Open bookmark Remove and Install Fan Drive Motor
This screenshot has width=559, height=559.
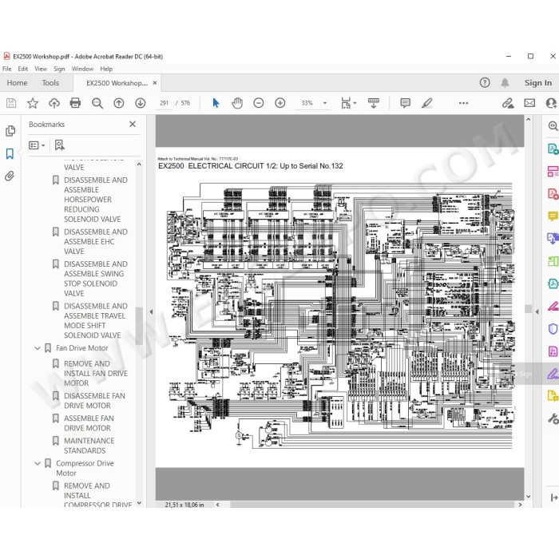96,373
